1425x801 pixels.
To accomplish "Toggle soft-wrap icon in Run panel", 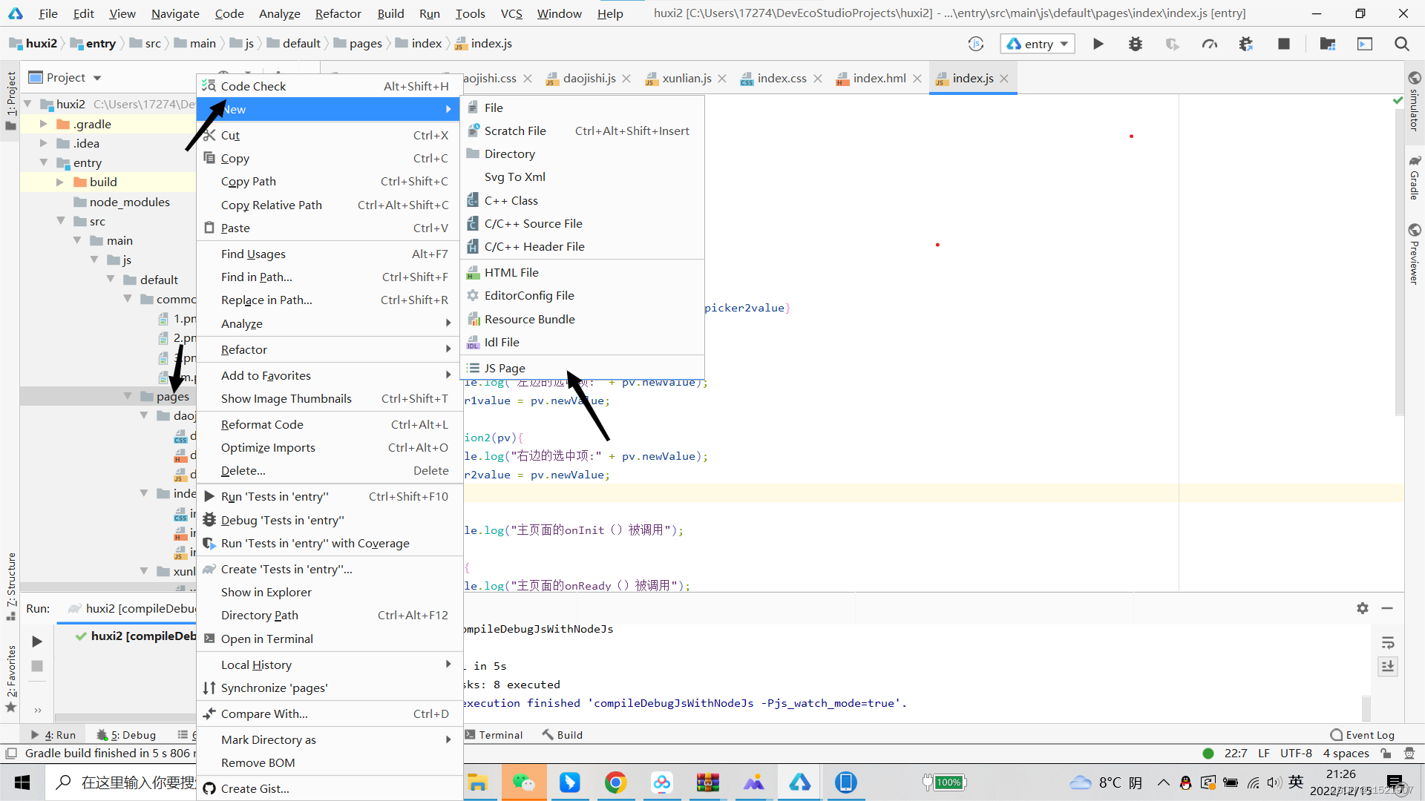I will coord(1387,642).
